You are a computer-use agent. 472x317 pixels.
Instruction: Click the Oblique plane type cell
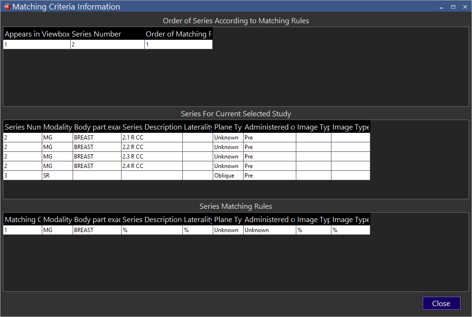coord(228,176)
